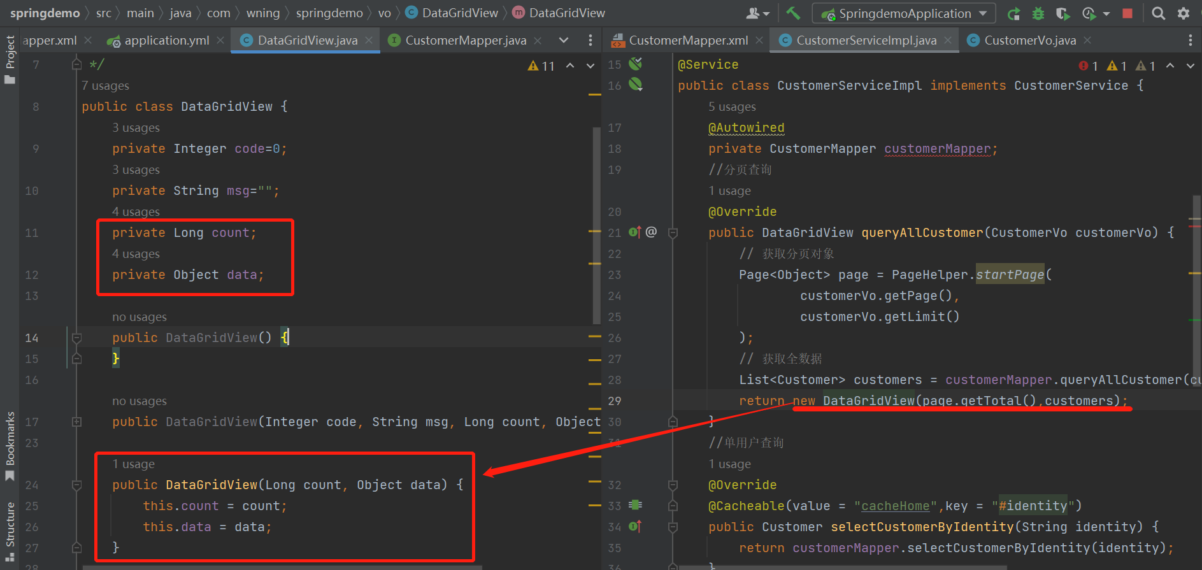Close the CustomerVo.java tab

click(1087, 40)
